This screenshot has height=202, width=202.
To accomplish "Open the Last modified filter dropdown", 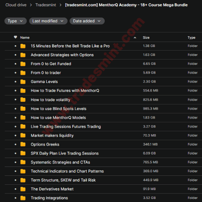I will tap(48, 21).
